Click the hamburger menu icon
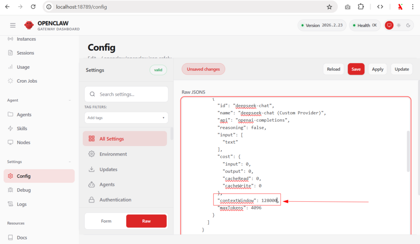The height and width of the screenshot is (244, 420). tap(13, 25)
